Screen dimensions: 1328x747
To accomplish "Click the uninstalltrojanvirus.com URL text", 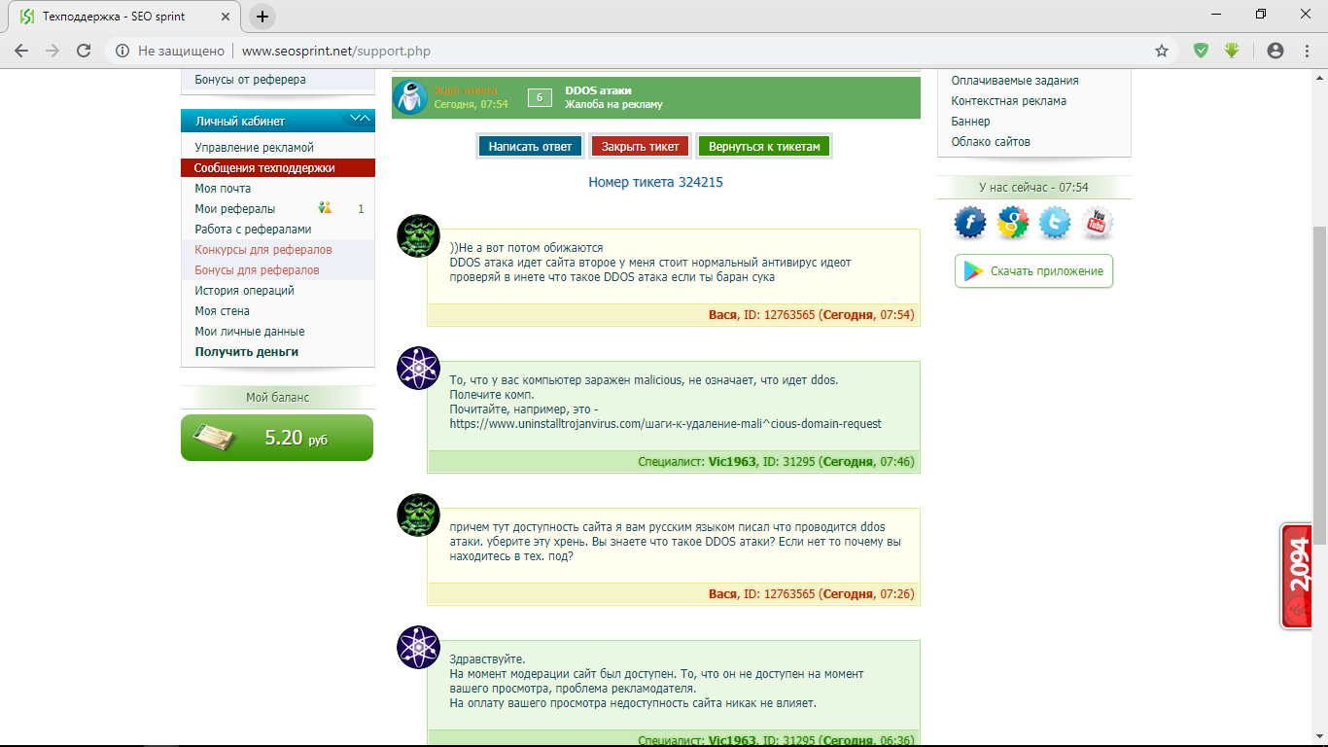I will 665,424.
